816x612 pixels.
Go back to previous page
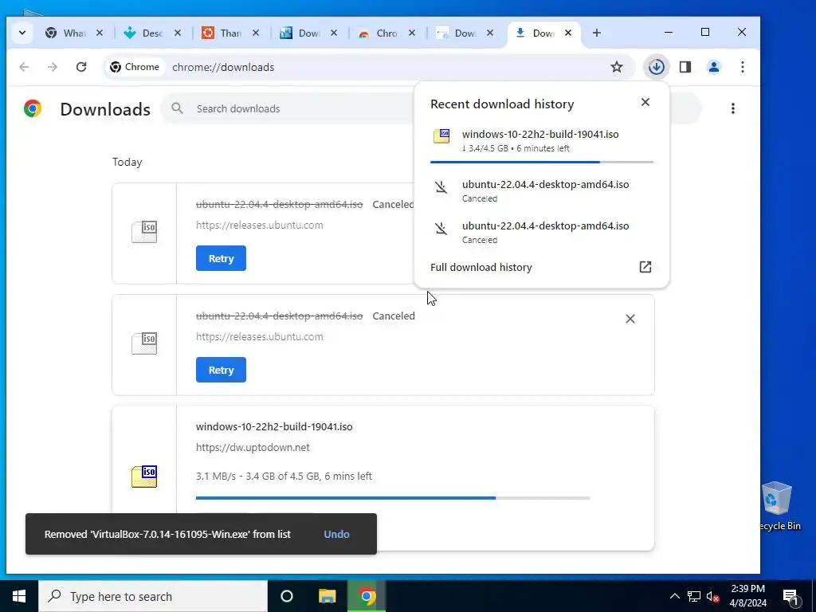(24, 67)
